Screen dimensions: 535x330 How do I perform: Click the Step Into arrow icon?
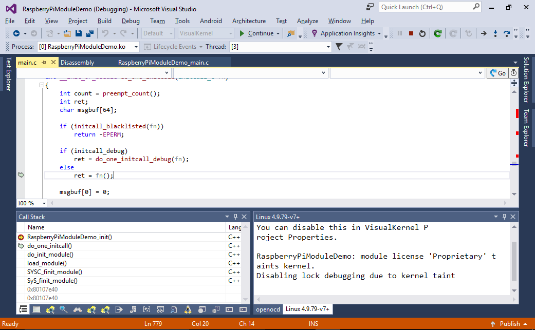pyautogui.click(x=495, y=33)
